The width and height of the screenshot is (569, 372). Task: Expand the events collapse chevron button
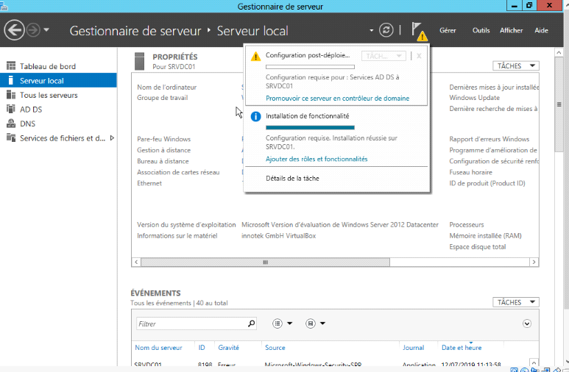point(527,323)
